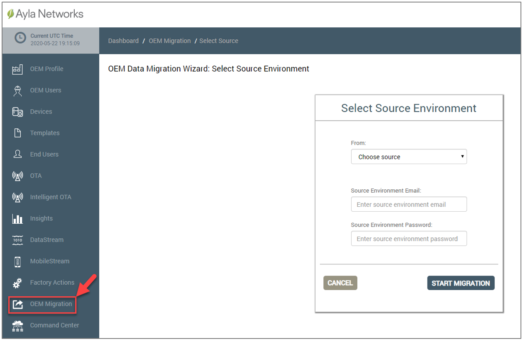Open Command Center menu label
The width and height of the screenshot is (523, 341).
pos(54,325)
